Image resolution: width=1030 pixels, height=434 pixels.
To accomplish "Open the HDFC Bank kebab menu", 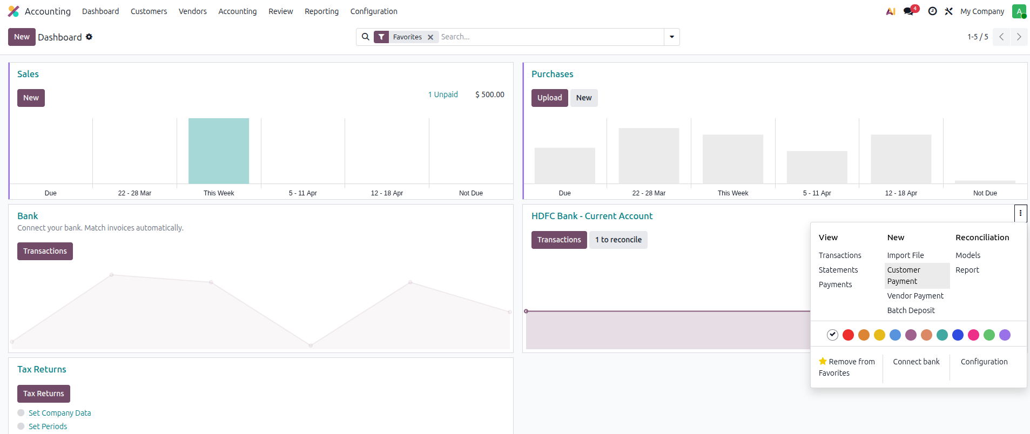I will 1020,213.
